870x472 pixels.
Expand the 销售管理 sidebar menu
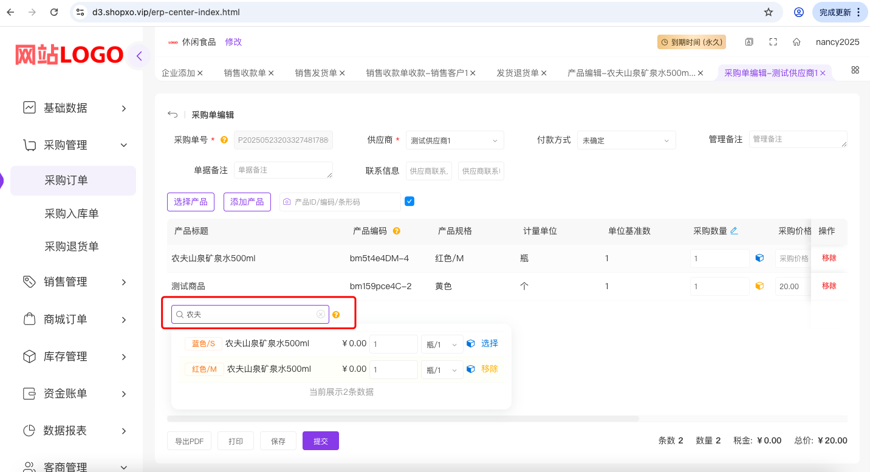75,282
